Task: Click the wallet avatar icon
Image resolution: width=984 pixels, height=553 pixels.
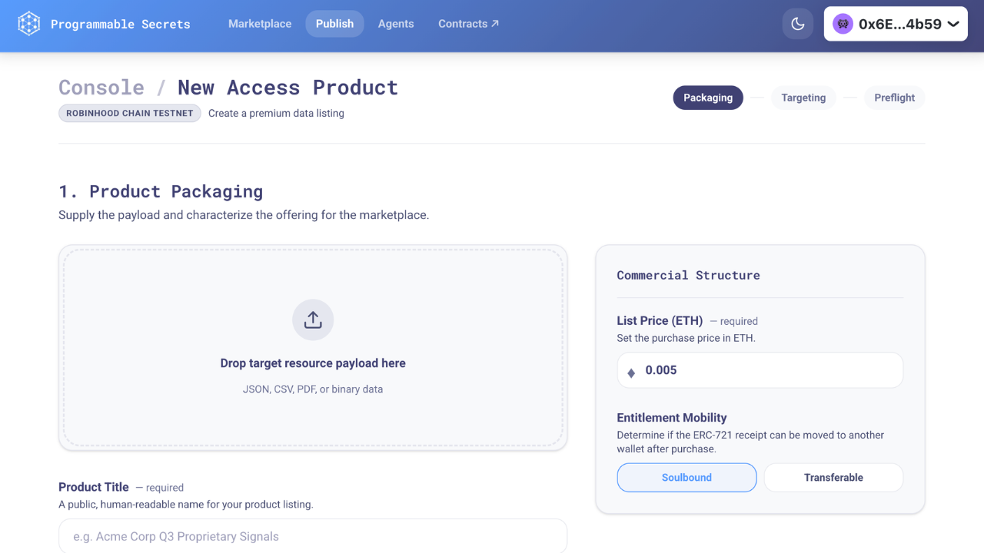Action: pos(843,24)
